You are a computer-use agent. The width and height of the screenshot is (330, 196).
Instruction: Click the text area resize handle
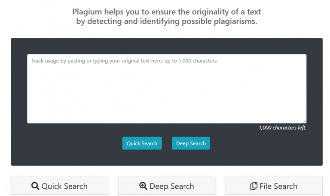[x=304, y=121]
